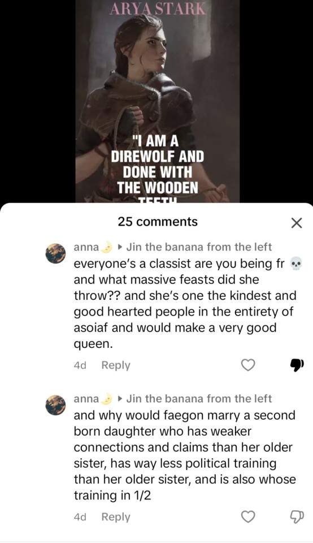
Task: Close the 25 comments panel
Action: (x=297, y=223)
